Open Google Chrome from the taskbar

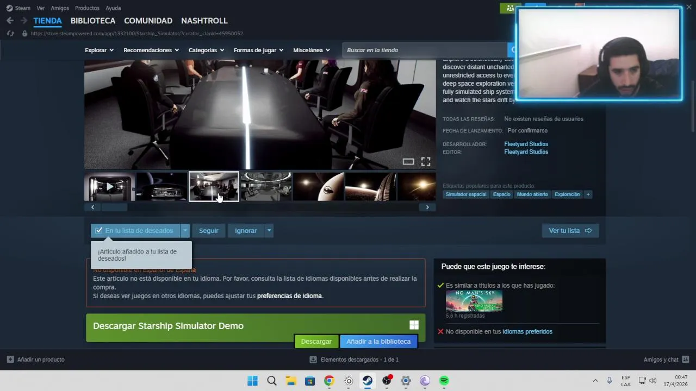(x=329, y=381)
